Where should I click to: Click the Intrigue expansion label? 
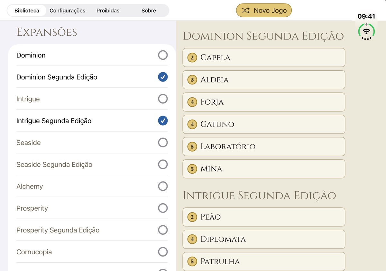pyautogui.click(x=28, y=99)
